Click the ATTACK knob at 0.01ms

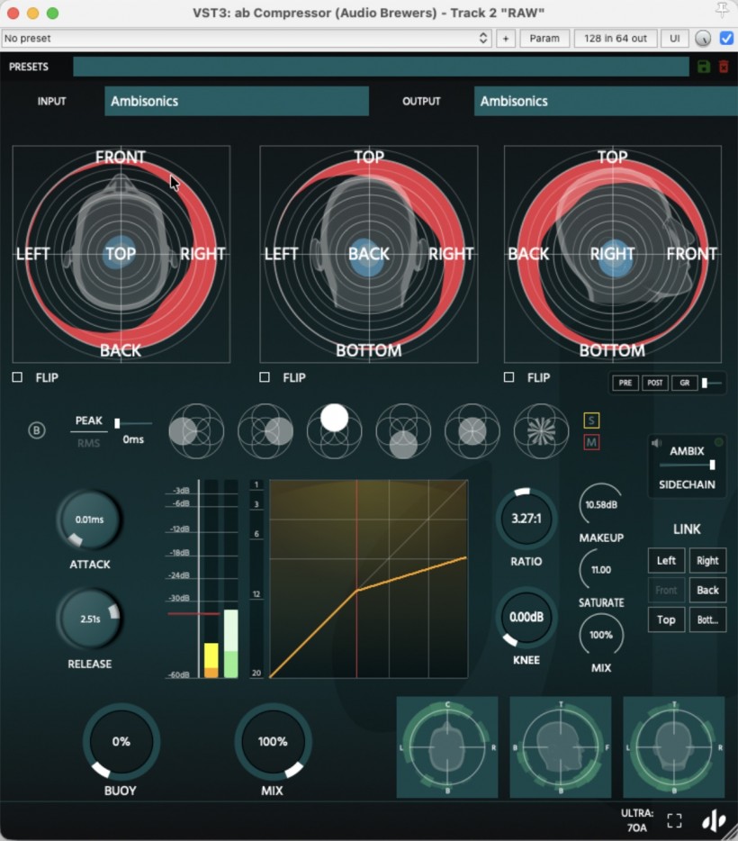point(89,520)
